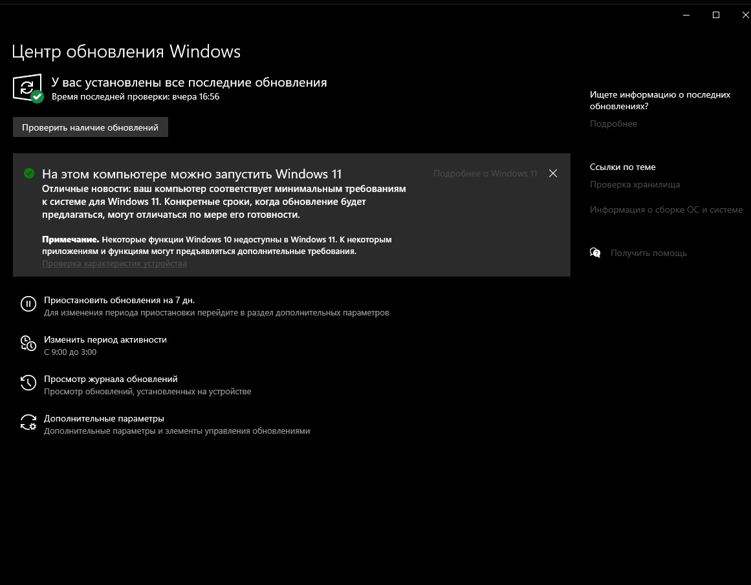Click the update status sync icon
Screen dimensions: 751x585
pyautogui.click(x=28, y=88)
